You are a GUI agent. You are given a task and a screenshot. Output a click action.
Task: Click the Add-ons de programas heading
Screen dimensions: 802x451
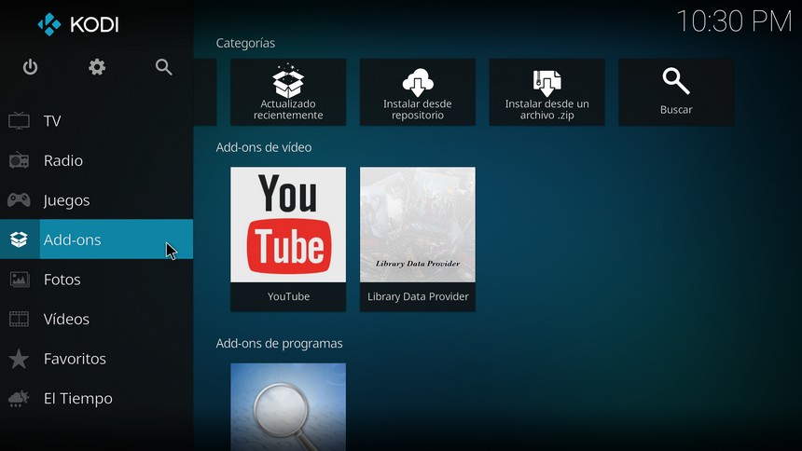click(x=279, y=344)
